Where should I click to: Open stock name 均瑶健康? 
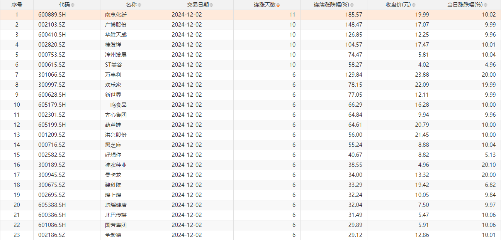(x=116, y=205)
